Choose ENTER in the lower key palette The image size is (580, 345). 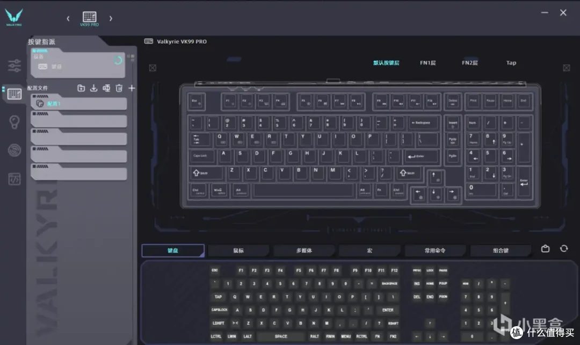click(388, 310)
